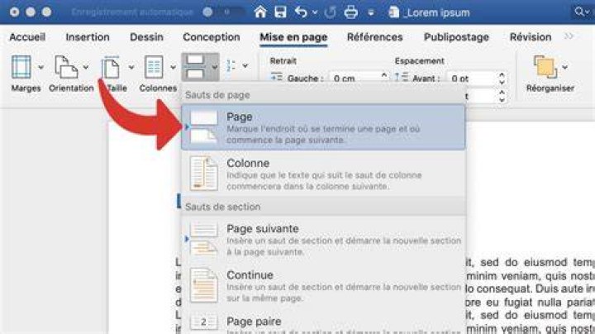
Task: Expand the Orientation dropdown arrow
Action: pyautogui.click(x=86, y=67)
